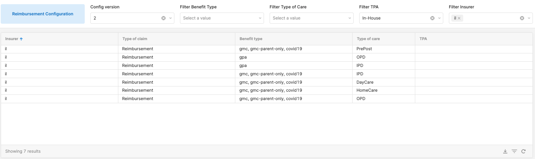This screenshot has width=535, height=159.
Task: Select the row with PrePost care
Action: tap(267, 49)
